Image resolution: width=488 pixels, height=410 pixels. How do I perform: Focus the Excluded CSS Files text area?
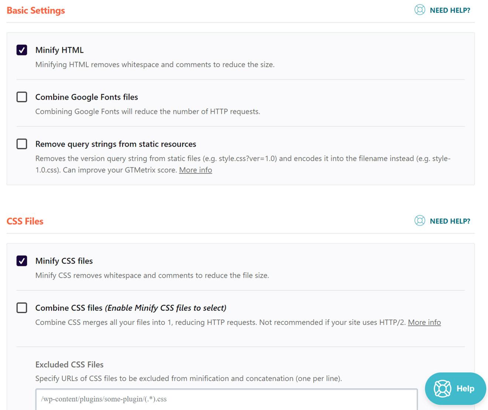(x=227, y=399)
